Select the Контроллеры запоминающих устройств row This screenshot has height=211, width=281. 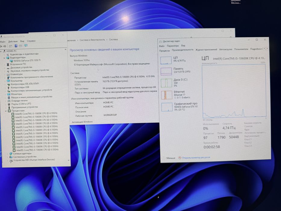pyautogui.click(x=31, y=90)
